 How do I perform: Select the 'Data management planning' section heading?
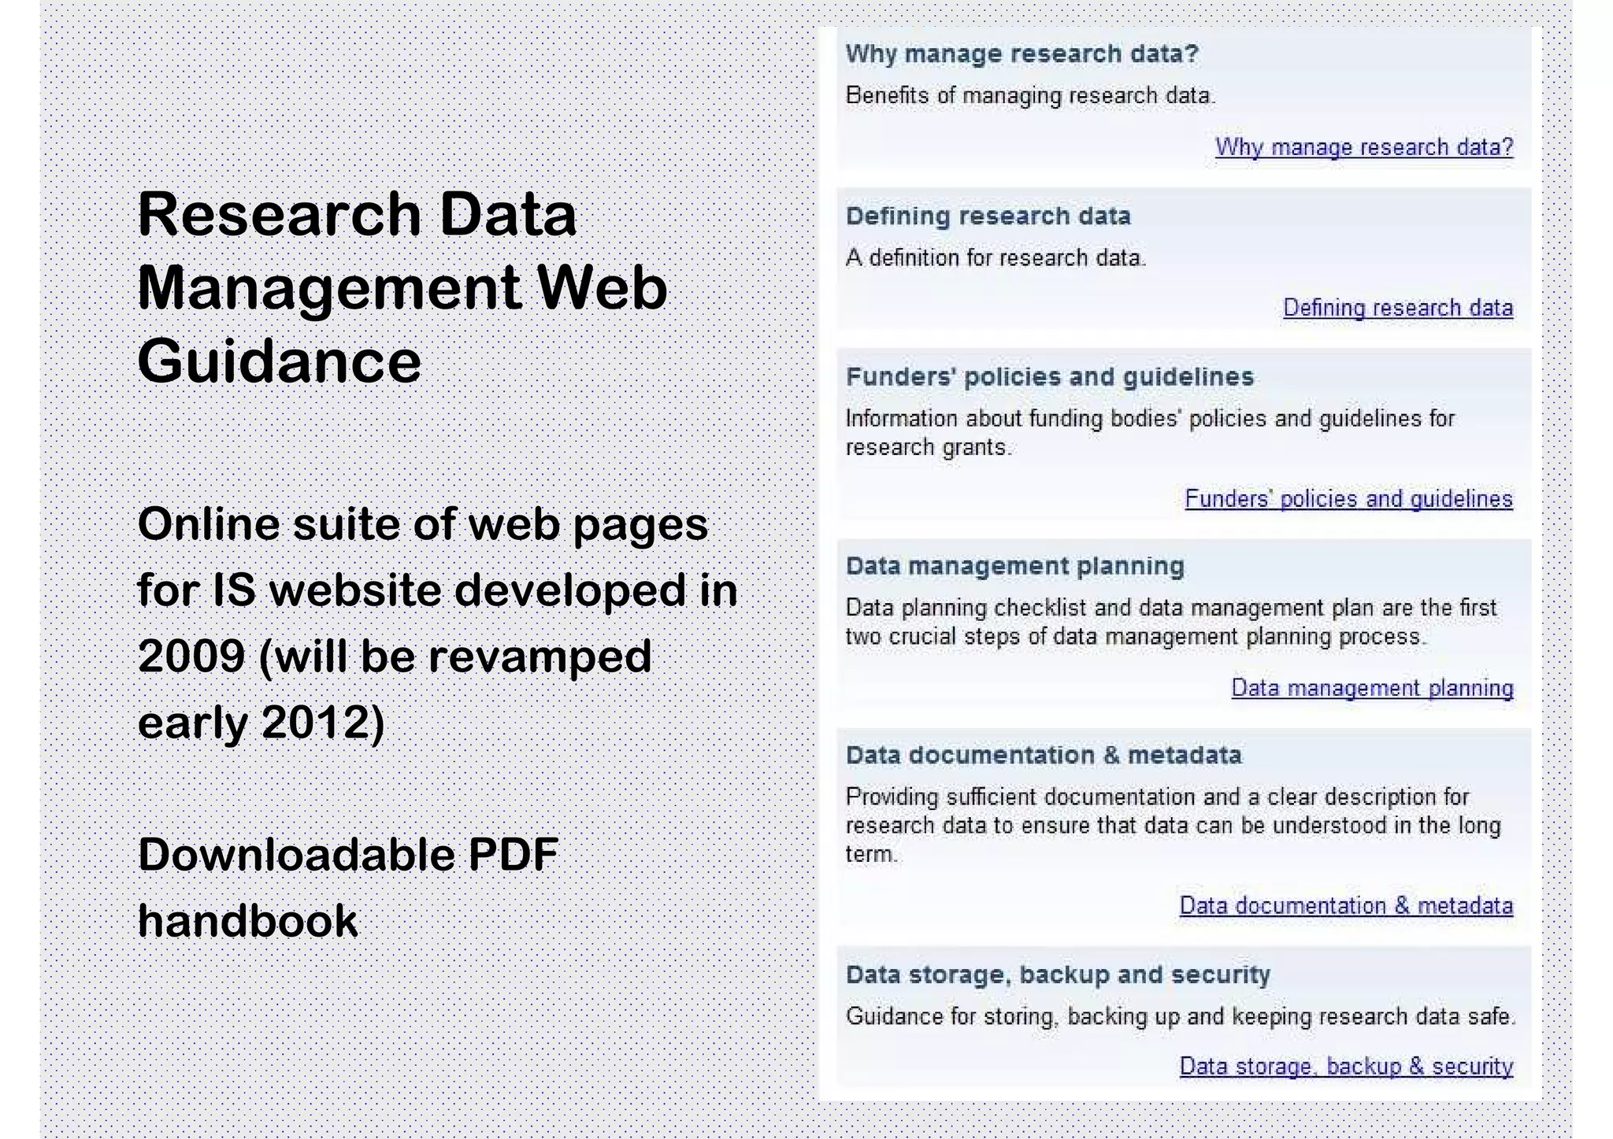(1014, 566)
